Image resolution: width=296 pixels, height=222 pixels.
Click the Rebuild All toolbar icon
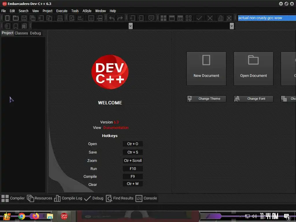coord(188,18)
